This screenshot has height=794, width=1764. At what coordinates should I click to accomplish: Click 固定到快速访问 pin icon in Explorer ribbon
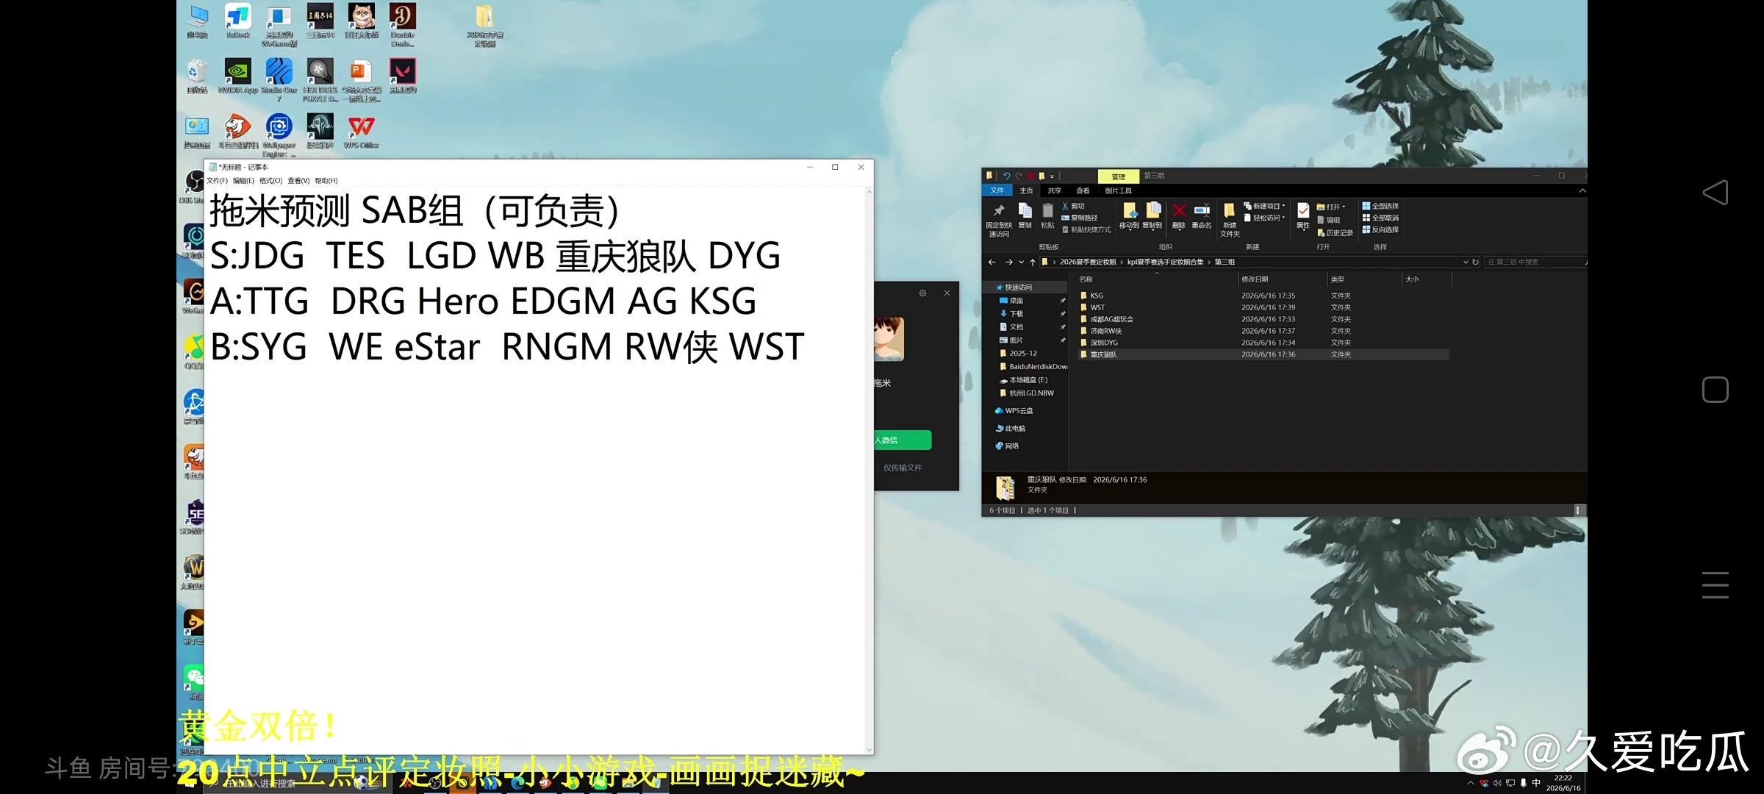coord(999,219)
